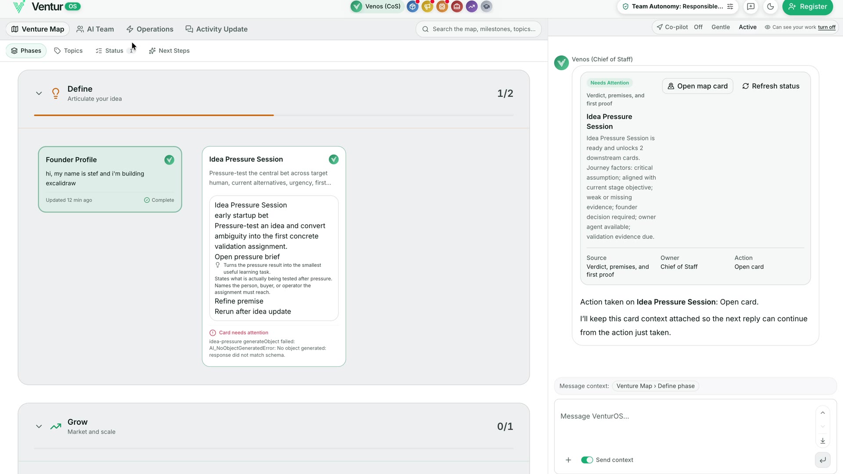Click Idea Pressure Session check badge
843x474 pixels.
click(x=334, y=159)
